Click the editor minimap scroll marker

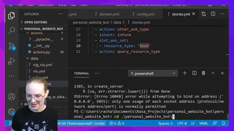(227, 55)
